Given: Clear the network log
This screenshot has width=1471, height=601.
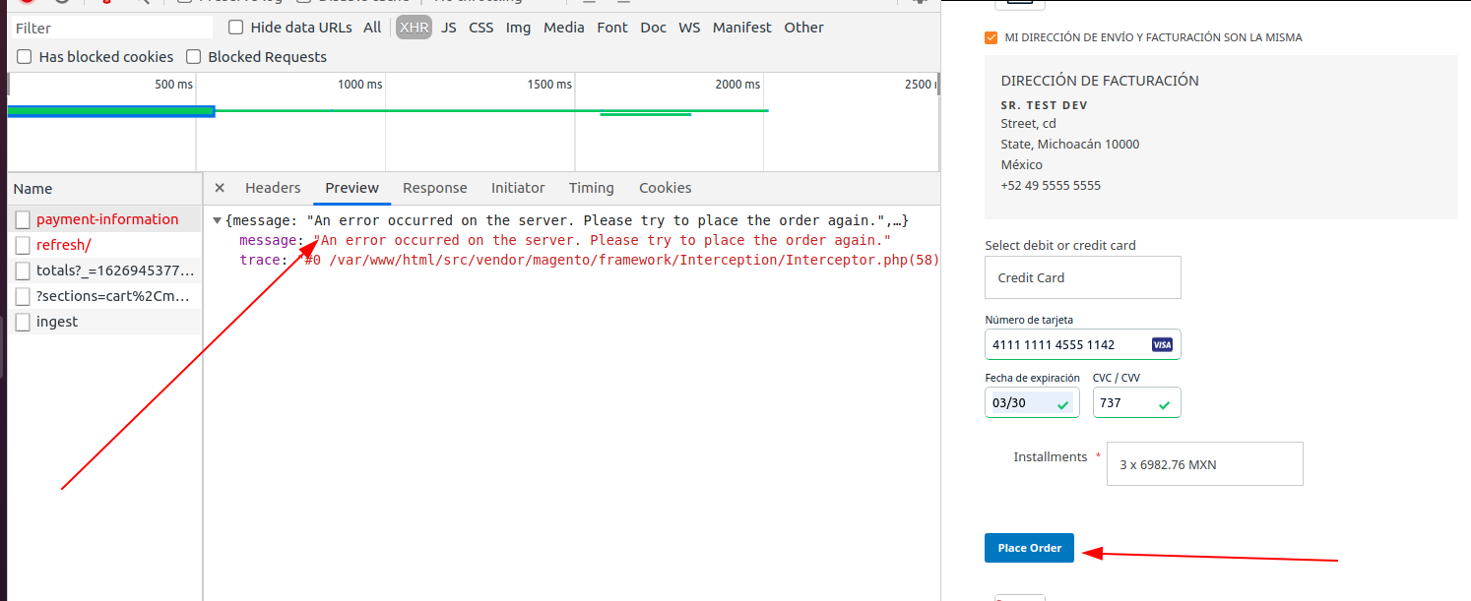Looking at the screenshot, I should (61, 3).
